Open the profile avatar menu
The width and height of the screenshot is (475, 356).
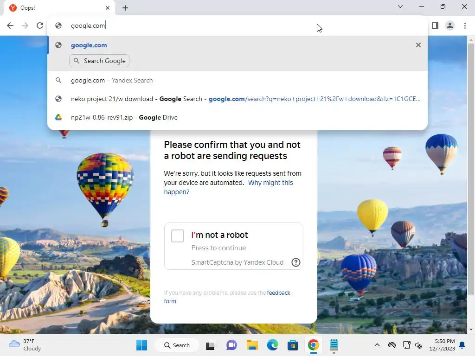coord(450,25)
